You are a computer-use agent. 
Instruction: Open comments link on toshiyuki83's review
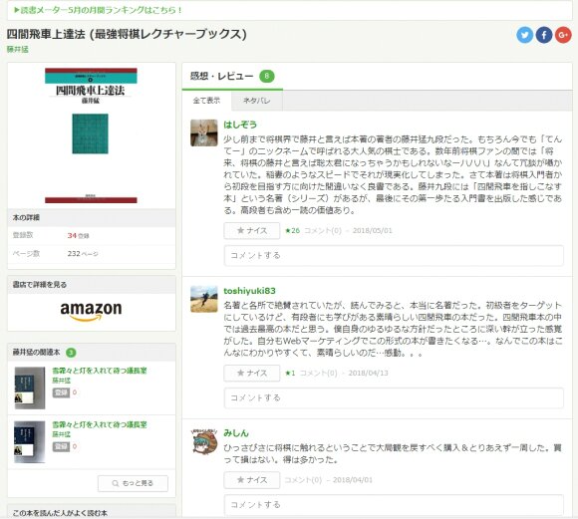[x=319, y=373]
